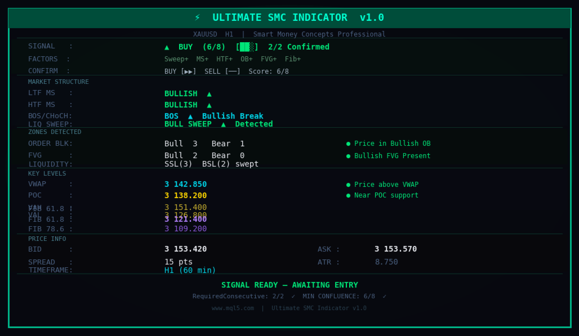Click the www.mql5.com link
The height and width of the screenshot is (336, 579).
233,308
